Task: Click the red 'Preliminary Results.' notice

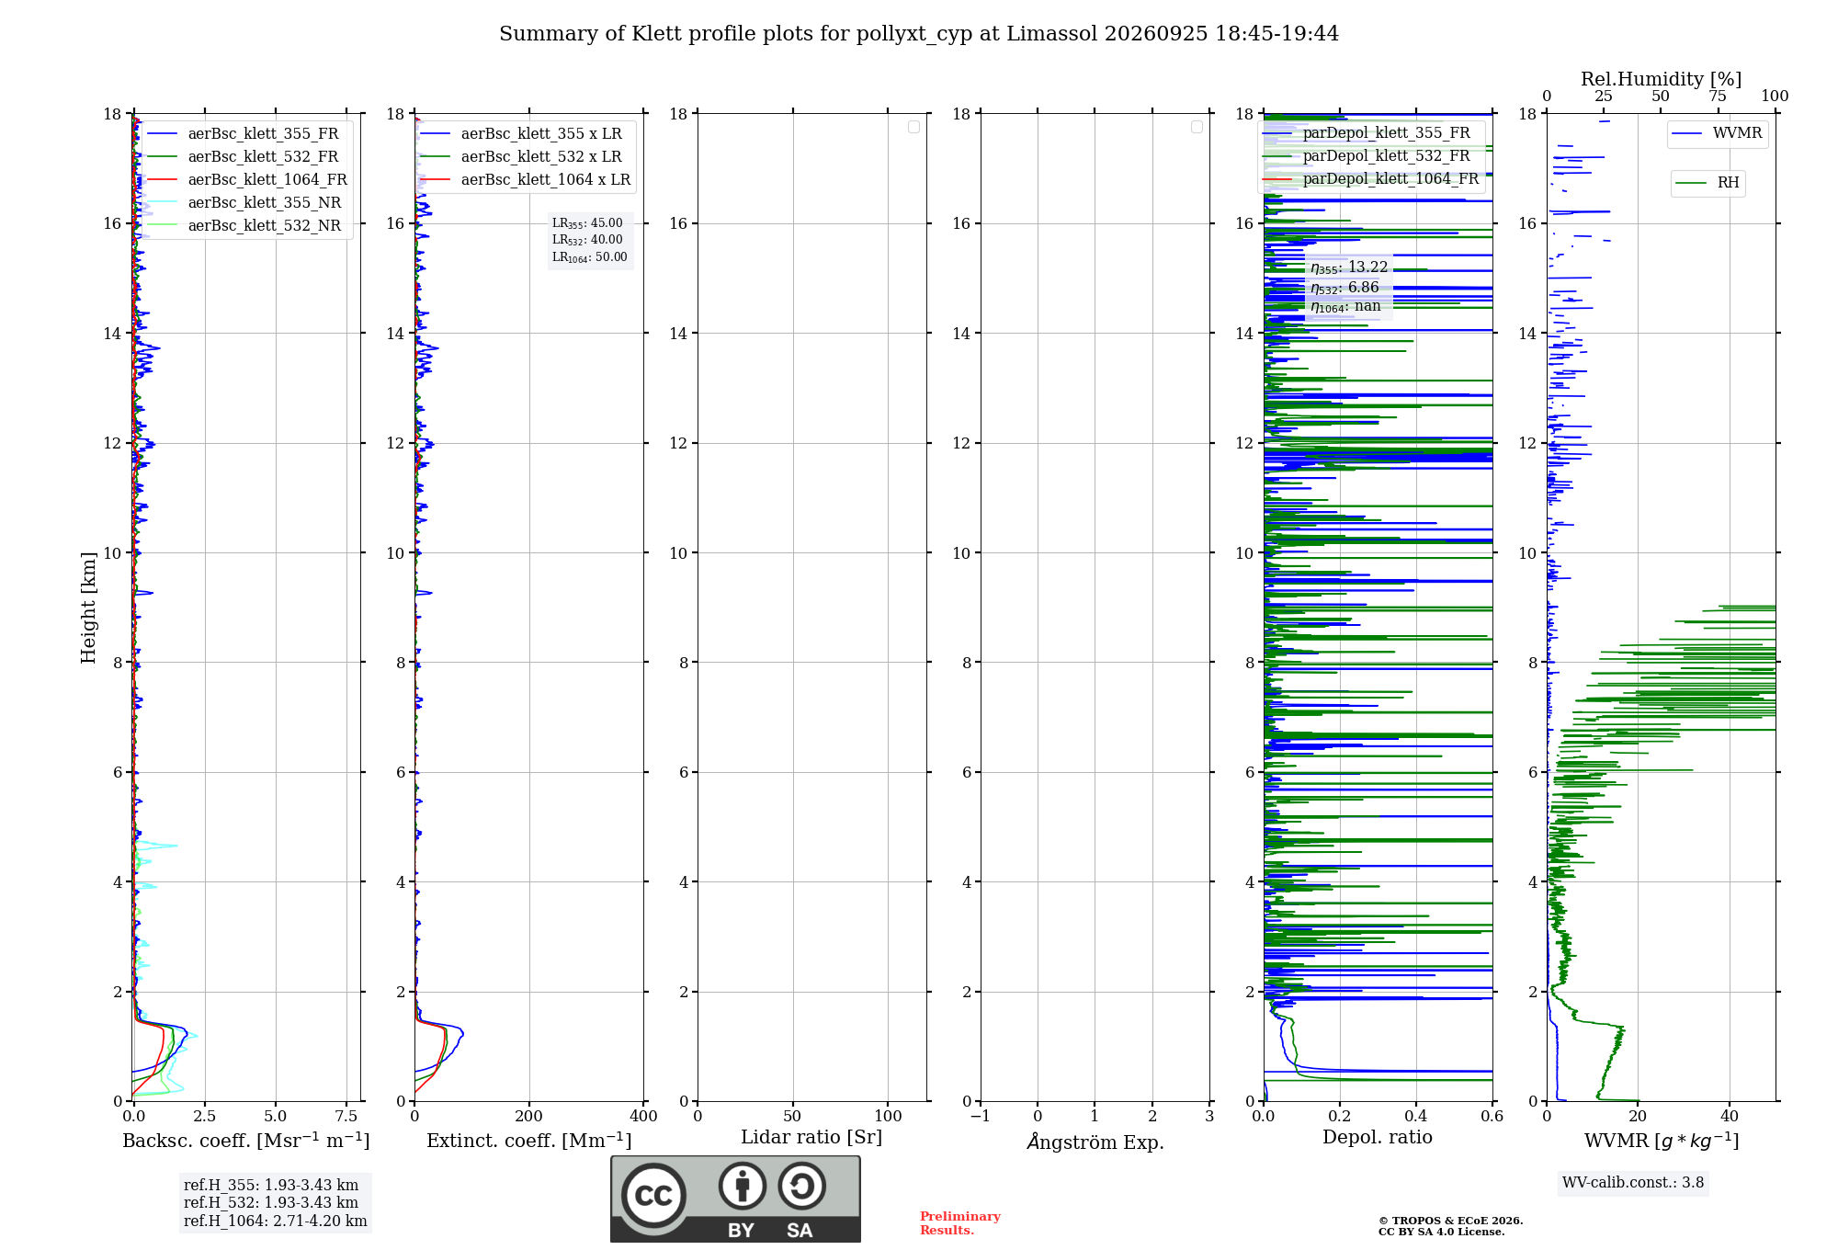Action: coord(960,1223)
